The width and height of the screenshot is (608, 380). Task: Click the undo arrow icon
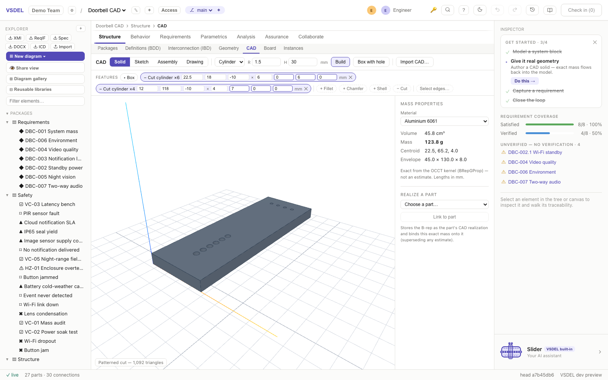[x=497, y=10]
